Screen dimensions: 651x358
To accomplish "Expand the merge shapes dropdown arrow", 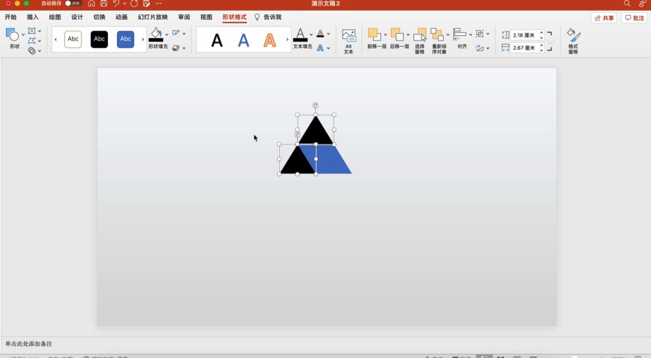I will [x=39, y=51].
